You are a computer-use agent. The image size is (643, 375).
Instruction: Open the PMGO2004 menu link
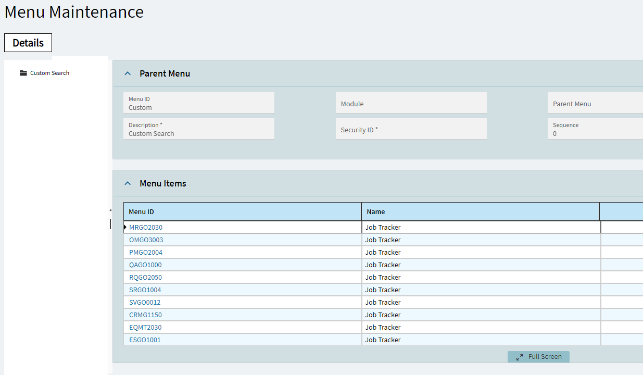(x=146, y=253)
